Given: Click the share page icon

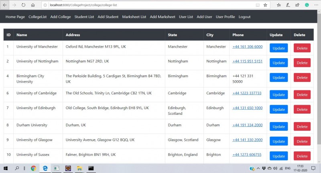Looking at the screenshot, I should pos(297,5).
